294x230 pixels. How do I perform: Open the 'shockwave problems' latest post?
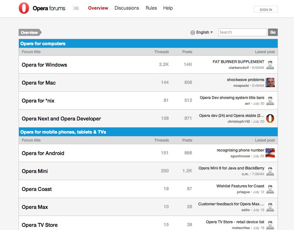coord(245,80)
